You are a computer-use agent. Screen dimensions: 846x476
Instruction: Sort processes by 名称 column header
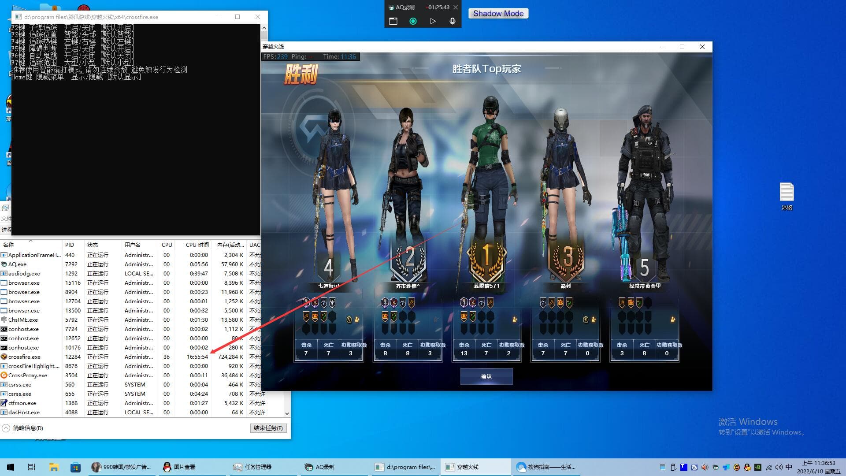31,245
